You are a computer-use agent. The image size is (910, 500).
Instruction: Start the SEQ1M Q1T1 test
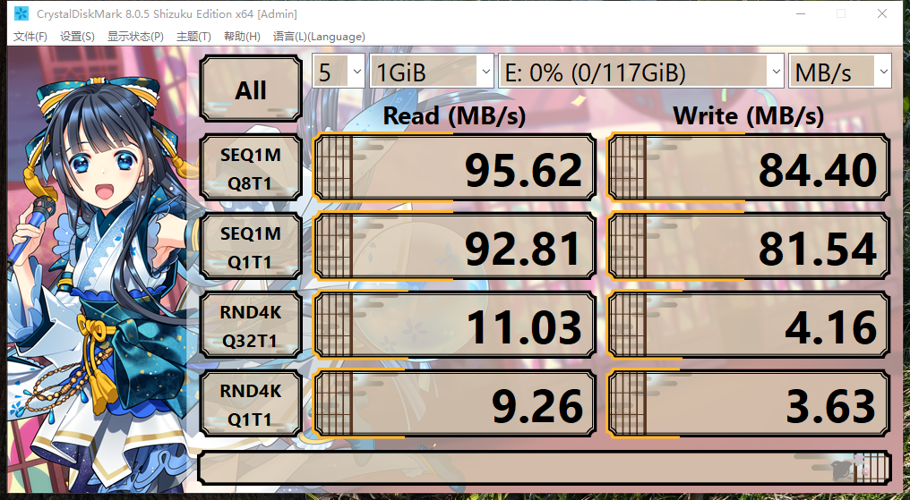[x=251, y=247]
